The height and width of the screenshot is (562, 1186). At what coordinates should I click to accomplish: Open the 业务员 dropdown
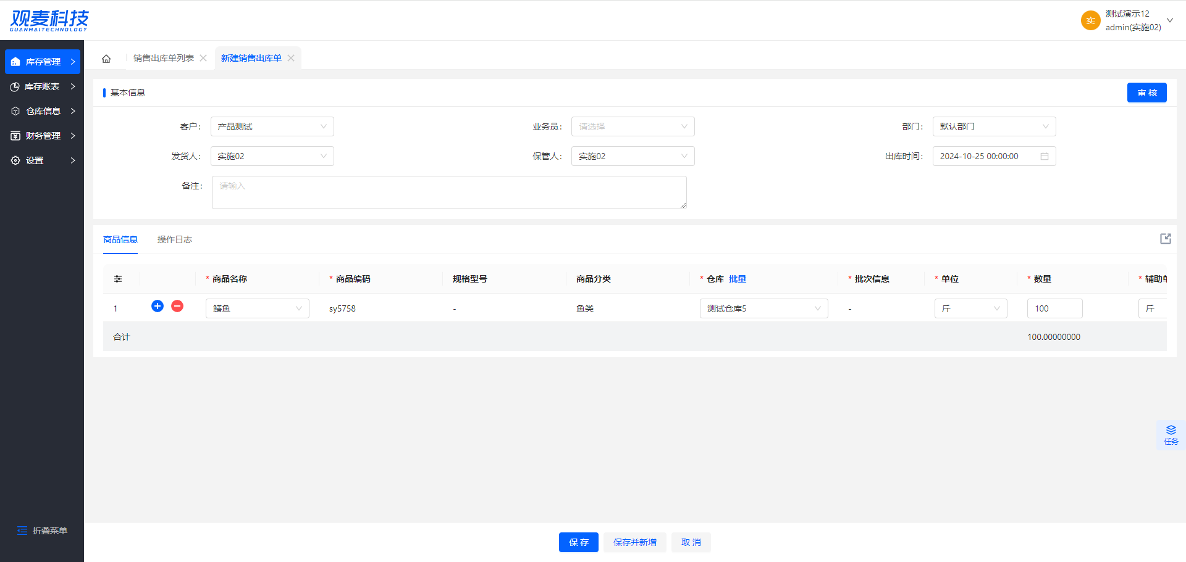click(x=633, y=126)
